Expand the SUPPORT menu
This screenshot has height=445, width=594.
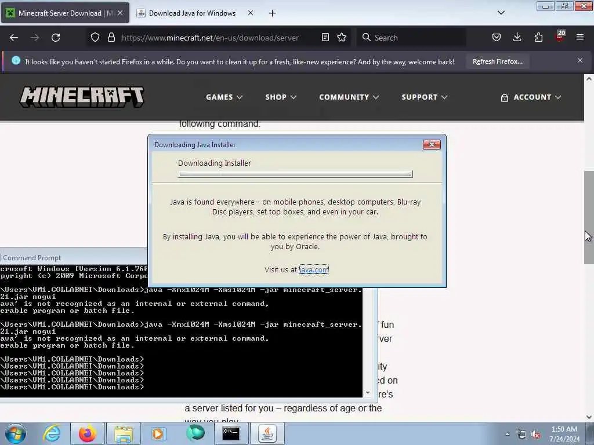coord(424,97)
